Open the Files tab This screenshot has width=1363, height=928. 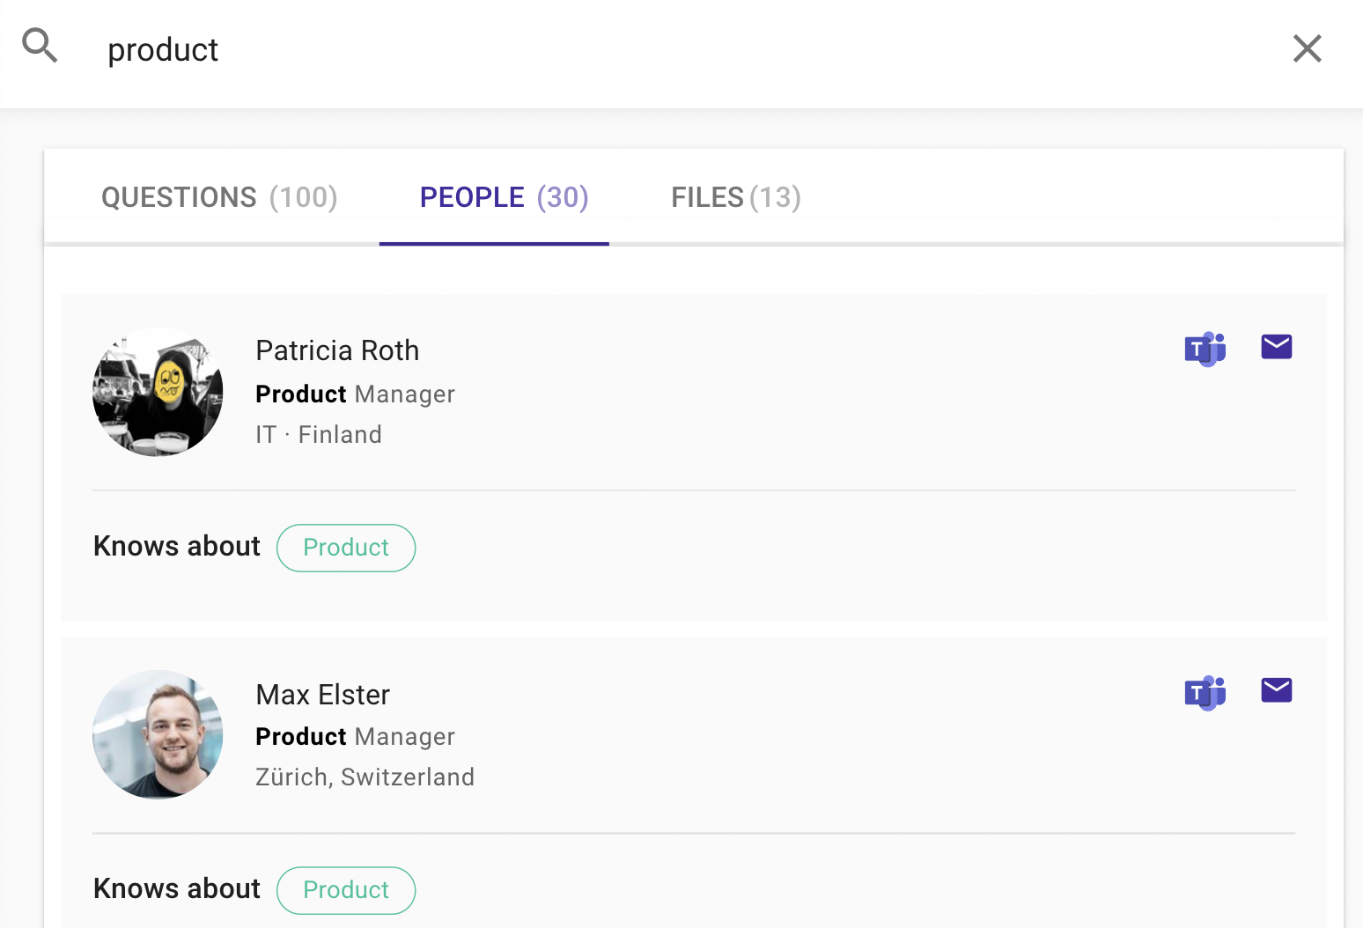click(x=735, y=197)
